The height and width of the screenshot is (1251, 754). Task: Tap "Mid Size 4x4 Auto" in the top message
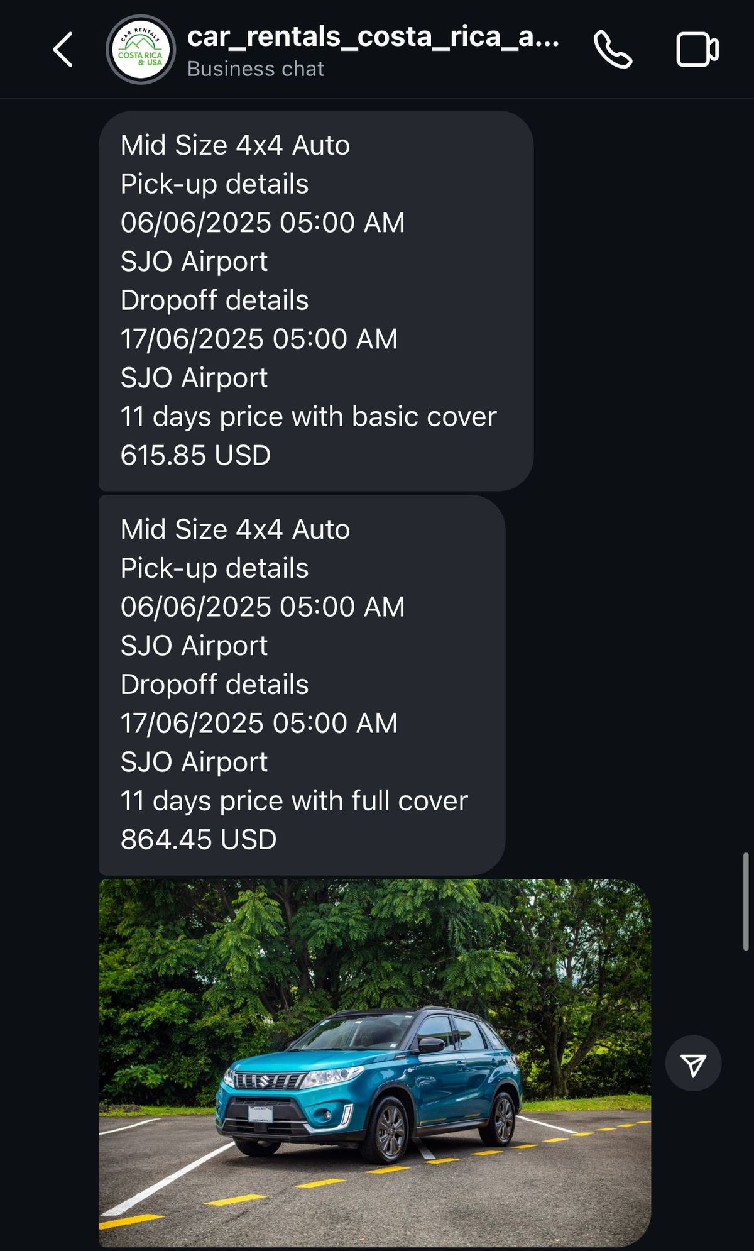(235, 145)
